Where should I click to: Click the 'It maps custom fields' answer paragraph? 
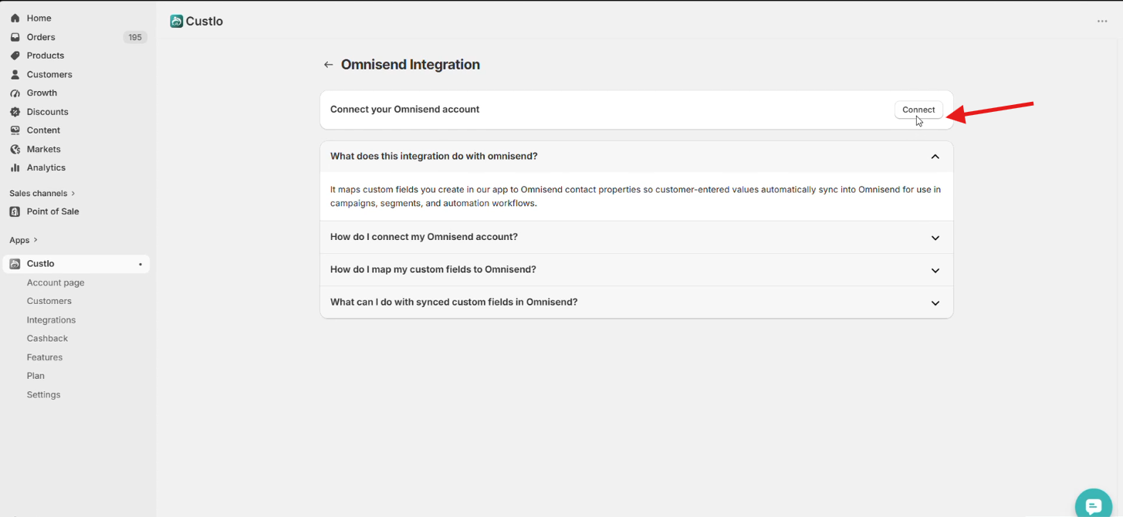tap(635, 196)
